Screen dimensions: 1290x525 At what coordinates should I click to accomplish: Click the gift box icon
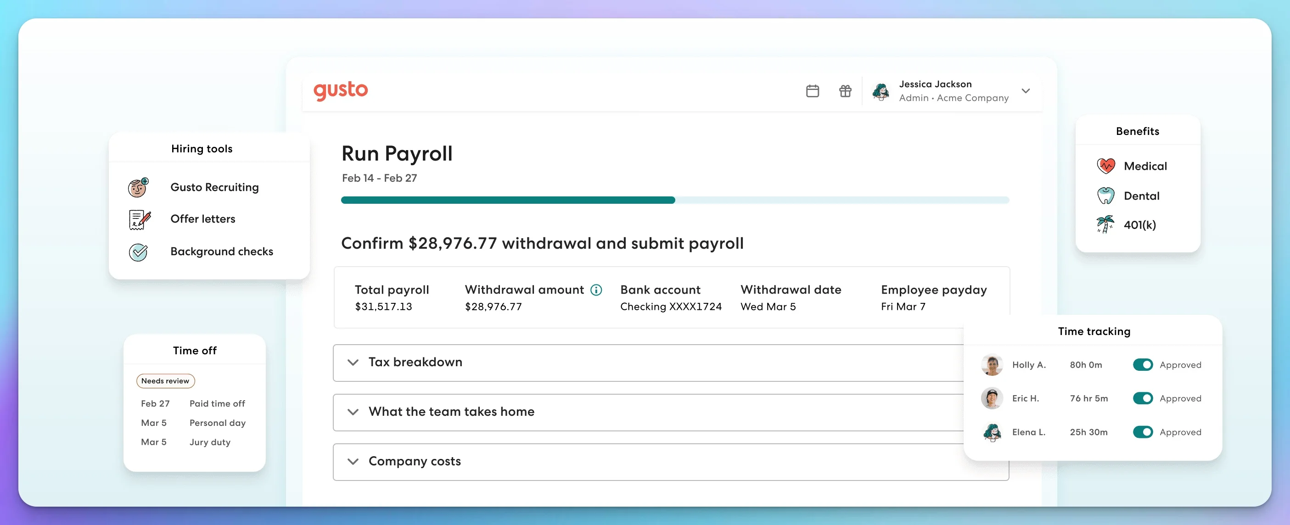845,91
